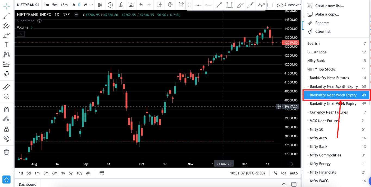Open the chart style candle dropdown
The height and width of the screenshot is (187, 371).
(100, 5)
